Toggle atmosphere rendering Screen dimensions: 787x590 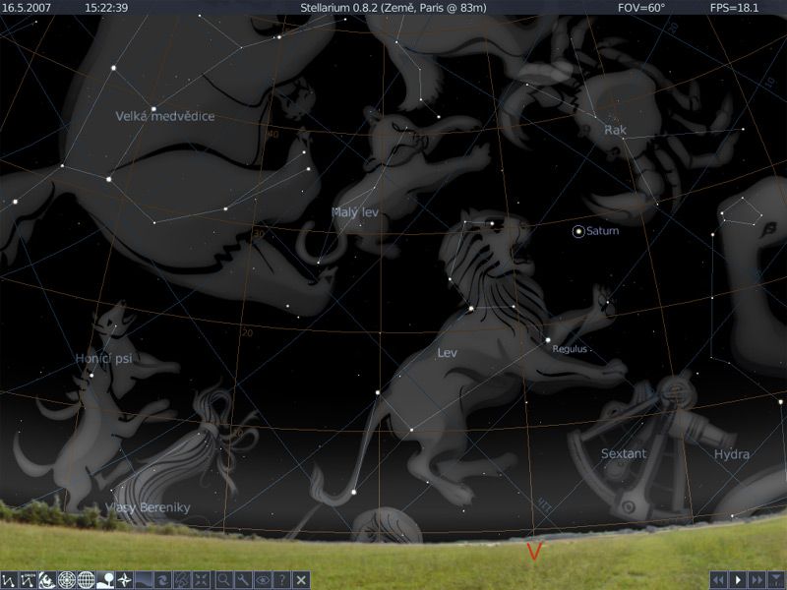[x=144, y=580]
